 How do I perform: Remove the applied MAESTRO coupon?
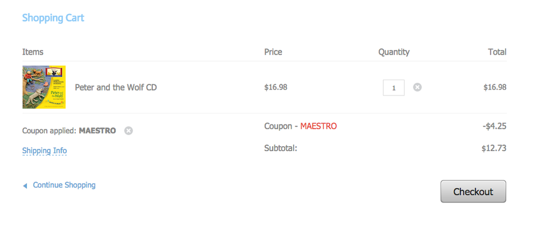click(128, 131)
